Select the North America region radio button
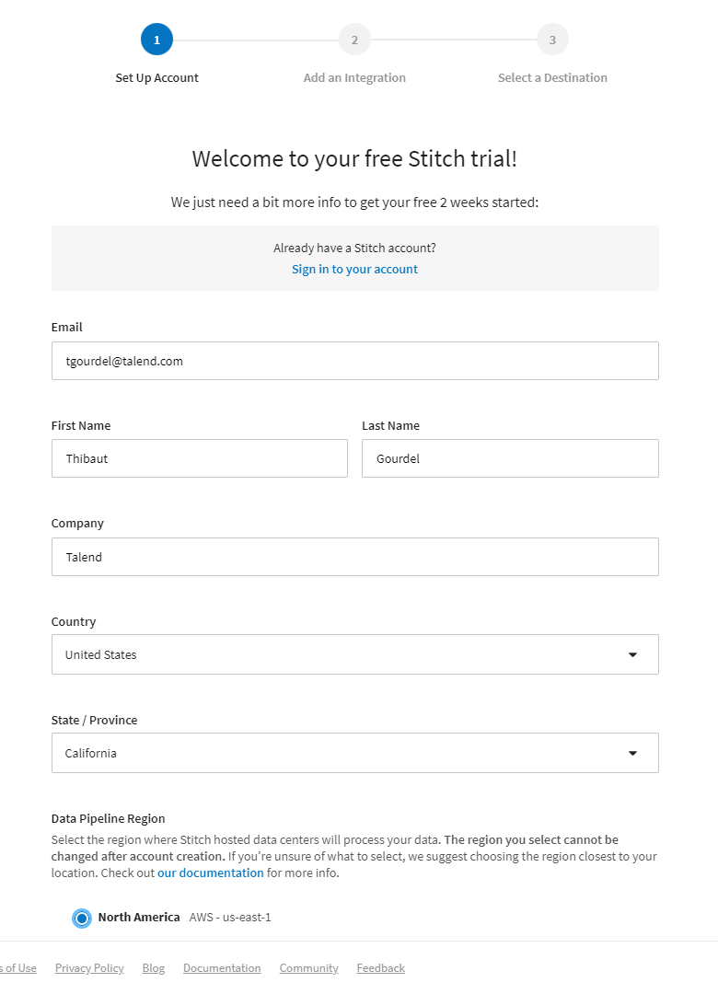Screen dimensions: 718x994 (x=82, y=918)
